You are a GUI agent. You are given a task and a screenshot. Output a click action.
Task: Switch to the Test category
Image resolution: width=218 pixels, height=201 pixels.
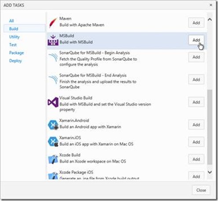click(13, 45)
